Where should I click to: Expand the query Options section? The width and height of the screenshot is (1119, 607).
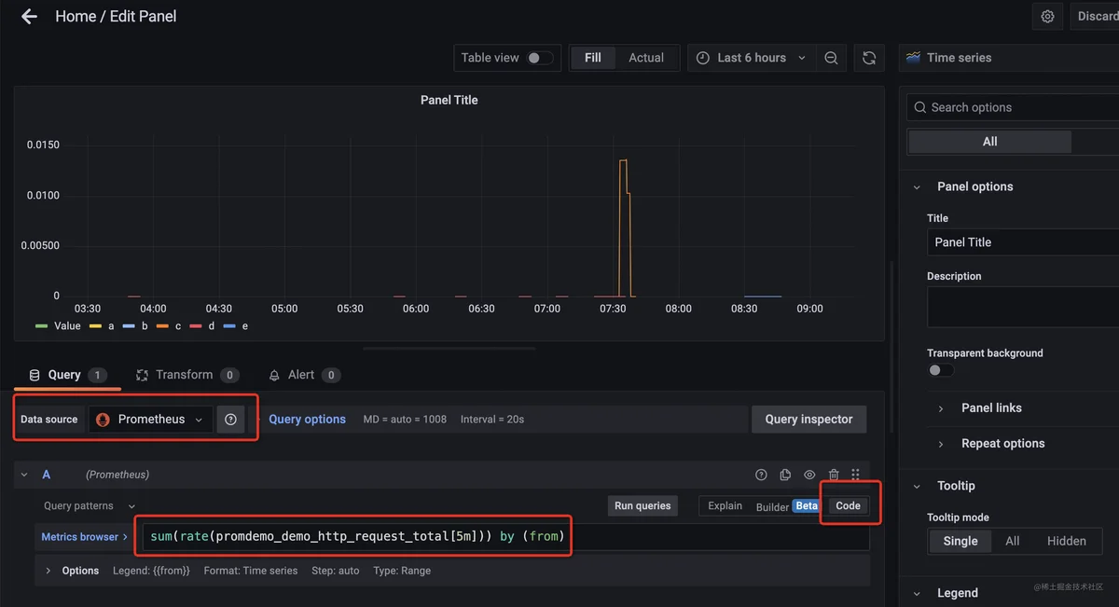pyautogui.click(x=48, y=571)
